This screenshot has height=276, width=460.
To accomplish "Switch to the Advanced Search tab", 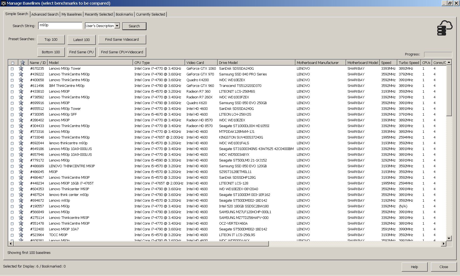I will click(x=45, y=14).
